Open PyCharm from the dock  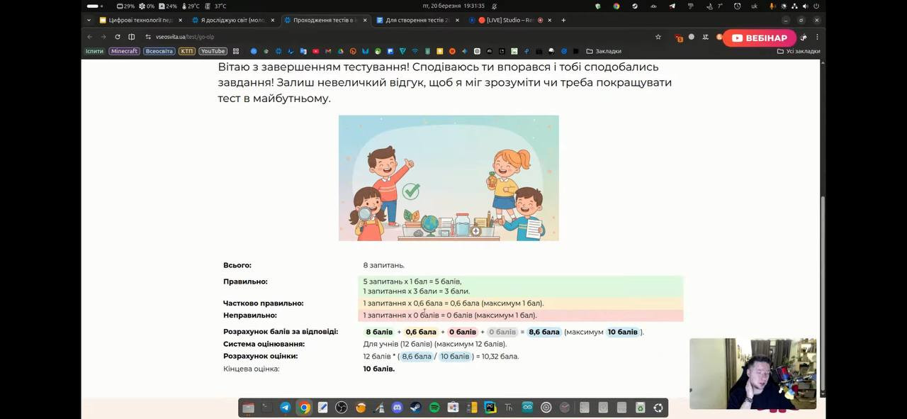pyautogui.click(x=490, y=408)
